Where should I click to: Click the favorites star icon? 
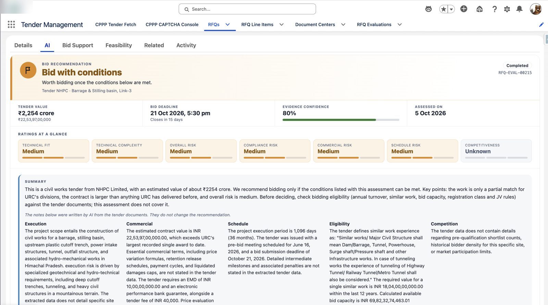tap(444, 9)
